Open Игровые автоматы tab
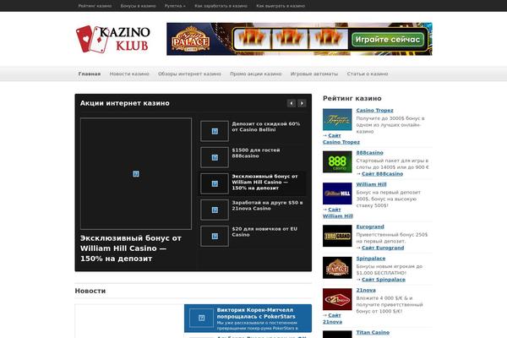This screenshot has height=338, width=507. [x=314, y=74]
